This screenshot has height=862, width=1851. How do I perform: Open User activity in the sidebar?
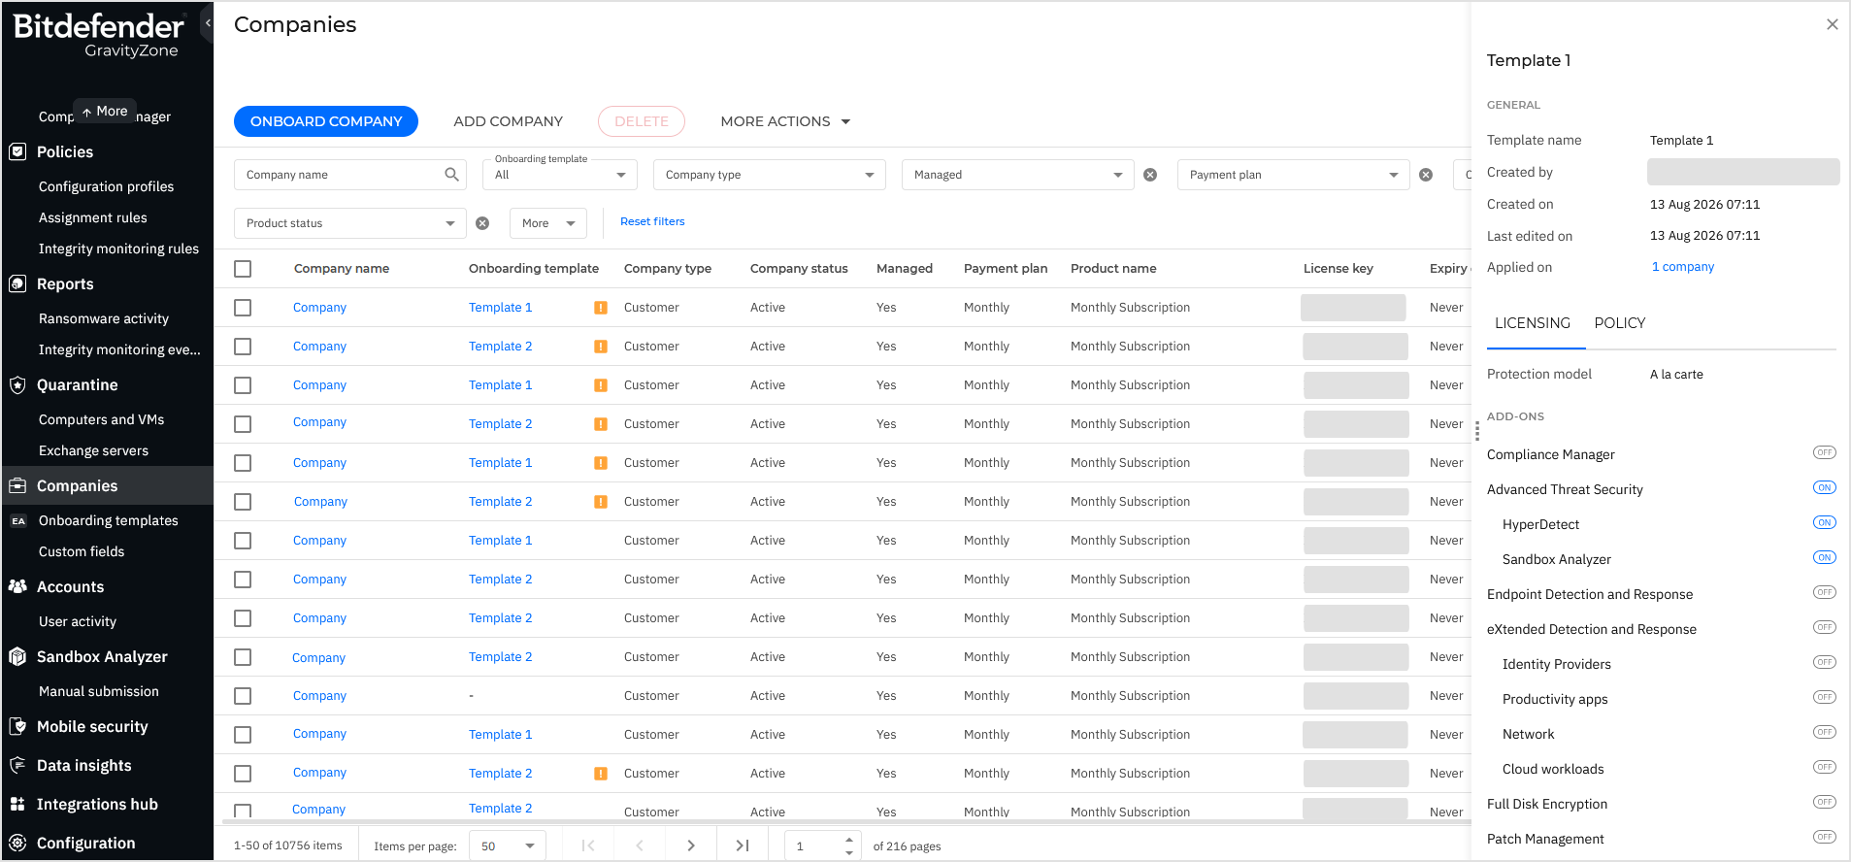(78, 621)
